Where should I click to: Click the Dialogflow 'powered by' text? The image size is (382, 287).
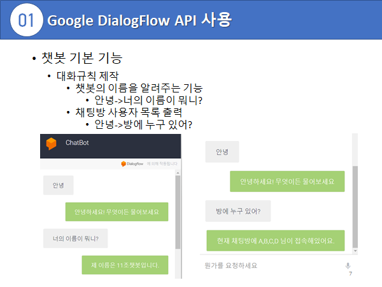(x=162, y=164)
